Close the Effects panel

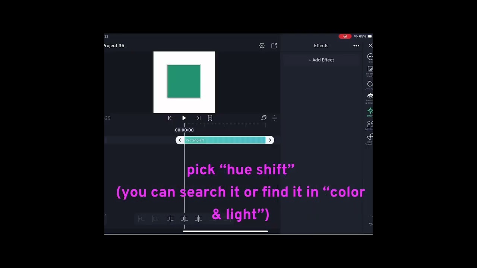click(370, 45)
